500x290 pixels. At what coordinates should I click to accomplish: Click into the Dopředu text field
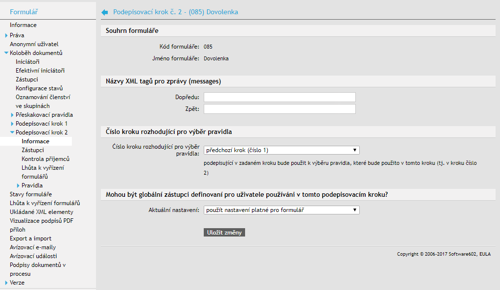[280, 97]
